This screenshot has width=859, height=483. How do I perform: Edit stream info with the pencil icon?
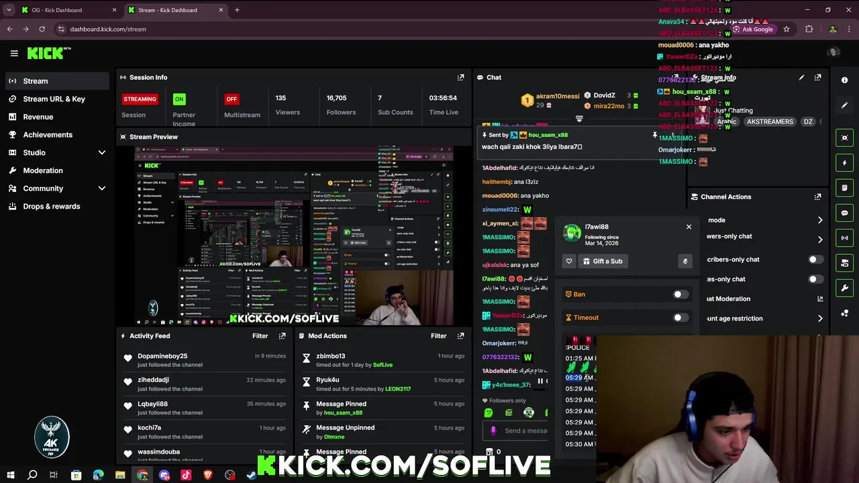point(801,77)
